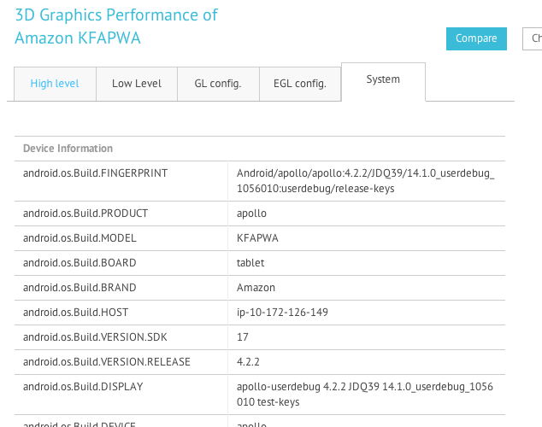Select the tablet value in BOARD row
542x427 pixels.
[250, 263]
